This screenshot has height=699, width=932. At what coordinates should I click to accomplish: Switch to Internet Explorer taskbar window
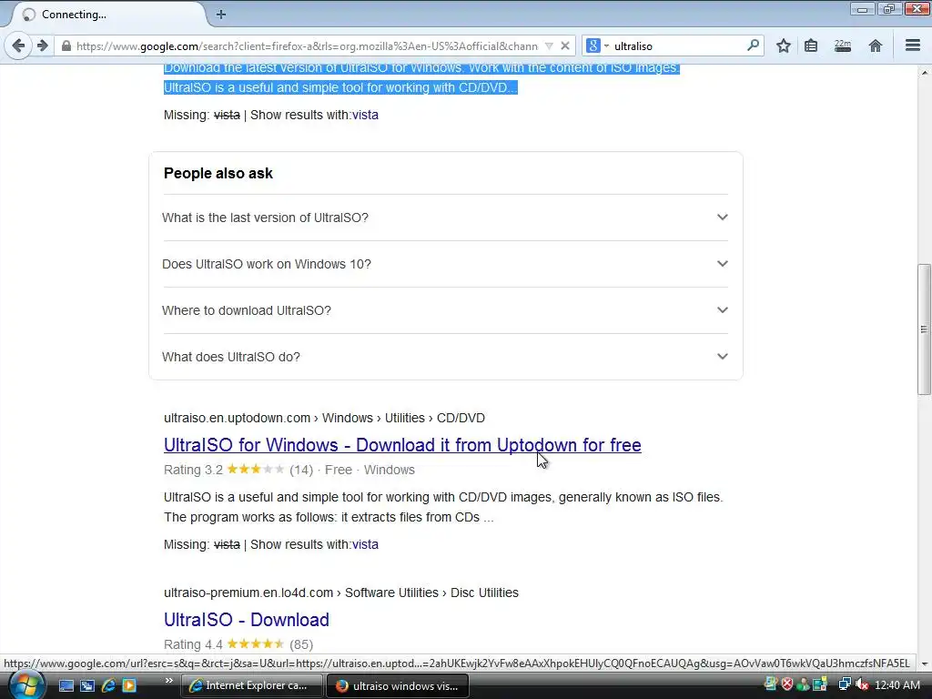point(251,686)
